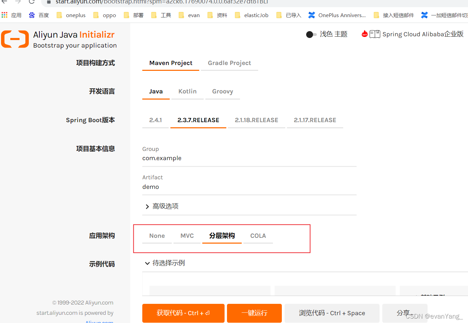
Task: Open the Spring Cloud Alibaba企业版 link
Action: tap(423, 34)
